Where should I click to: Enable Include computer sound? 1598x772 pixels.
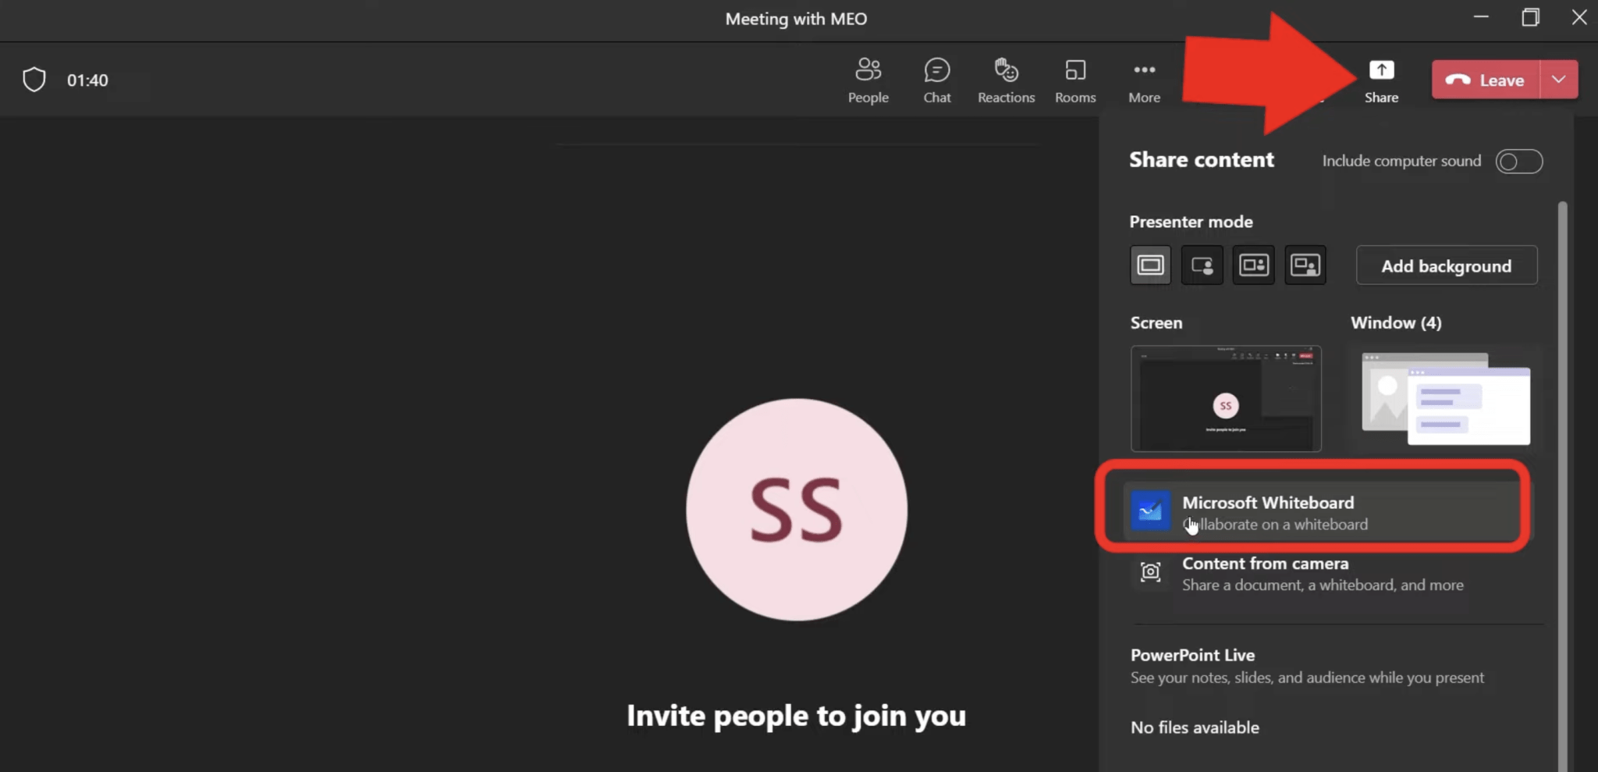pos(1519,162)
